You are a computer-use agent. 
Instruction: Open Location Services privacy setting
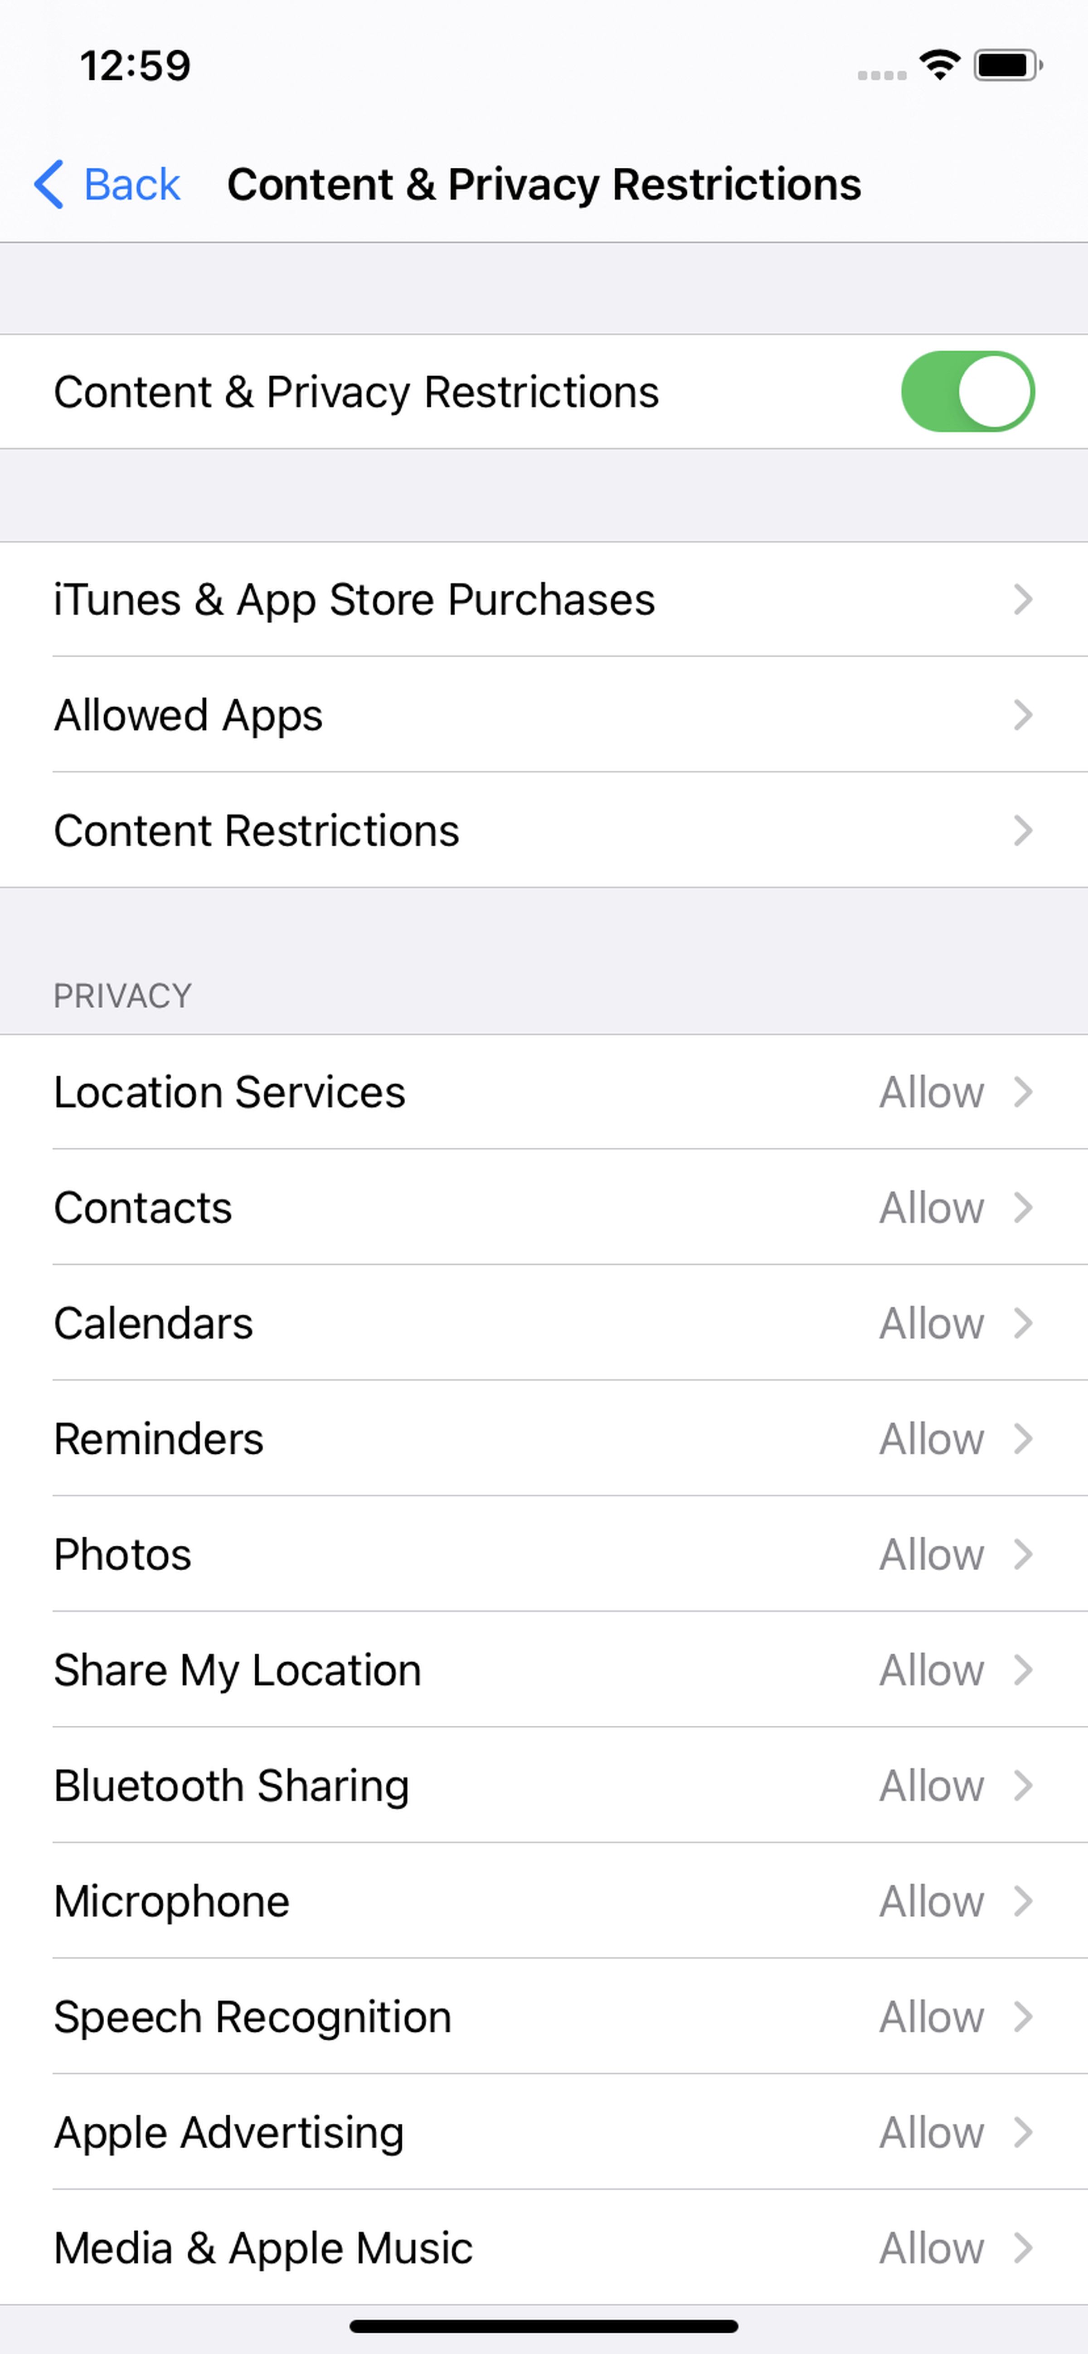tap(543, 1092)
